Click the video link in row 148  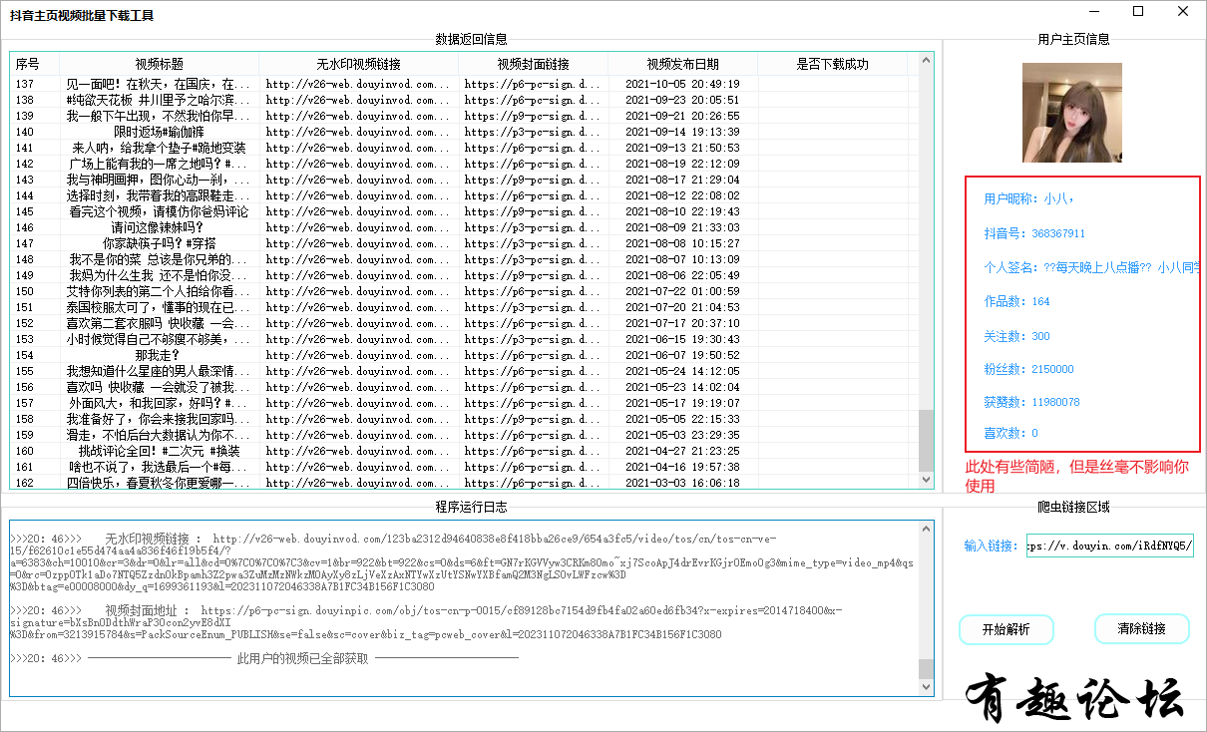tap(358, 259)
